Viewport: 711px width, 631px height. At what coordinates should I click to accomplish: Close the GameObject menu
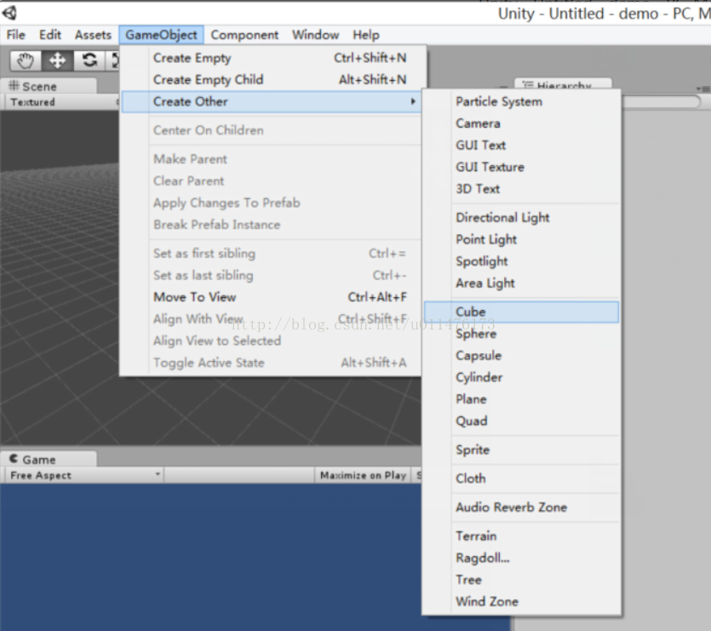point(161,35)
